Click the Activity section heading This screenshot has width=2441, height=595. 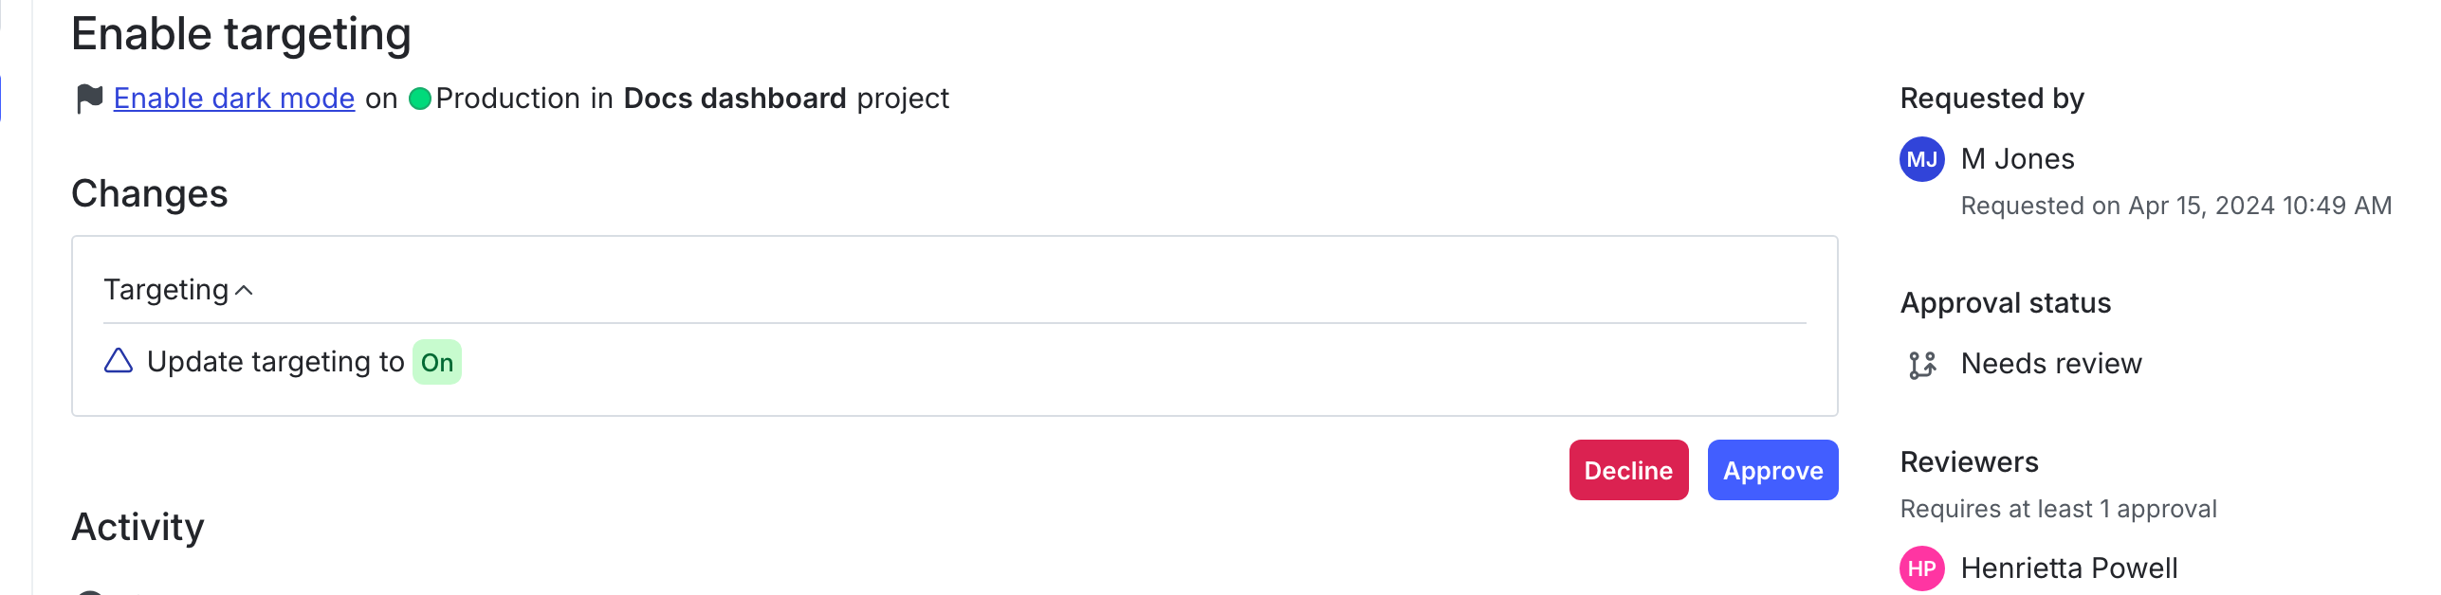pyautogui.click(x=137, y=527)
